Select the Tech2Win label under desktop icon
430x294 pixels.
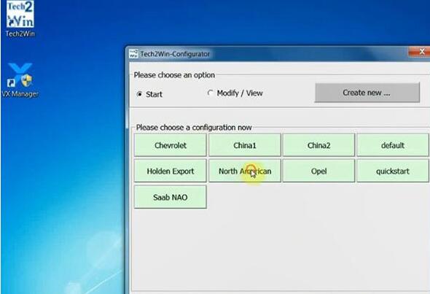click(x=20, y=34)
